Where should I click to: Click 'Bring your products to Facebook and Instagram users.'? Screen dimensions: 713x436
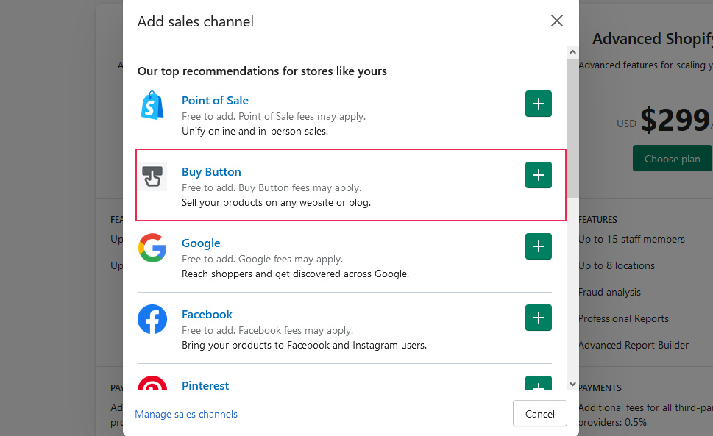pos(304,345)
